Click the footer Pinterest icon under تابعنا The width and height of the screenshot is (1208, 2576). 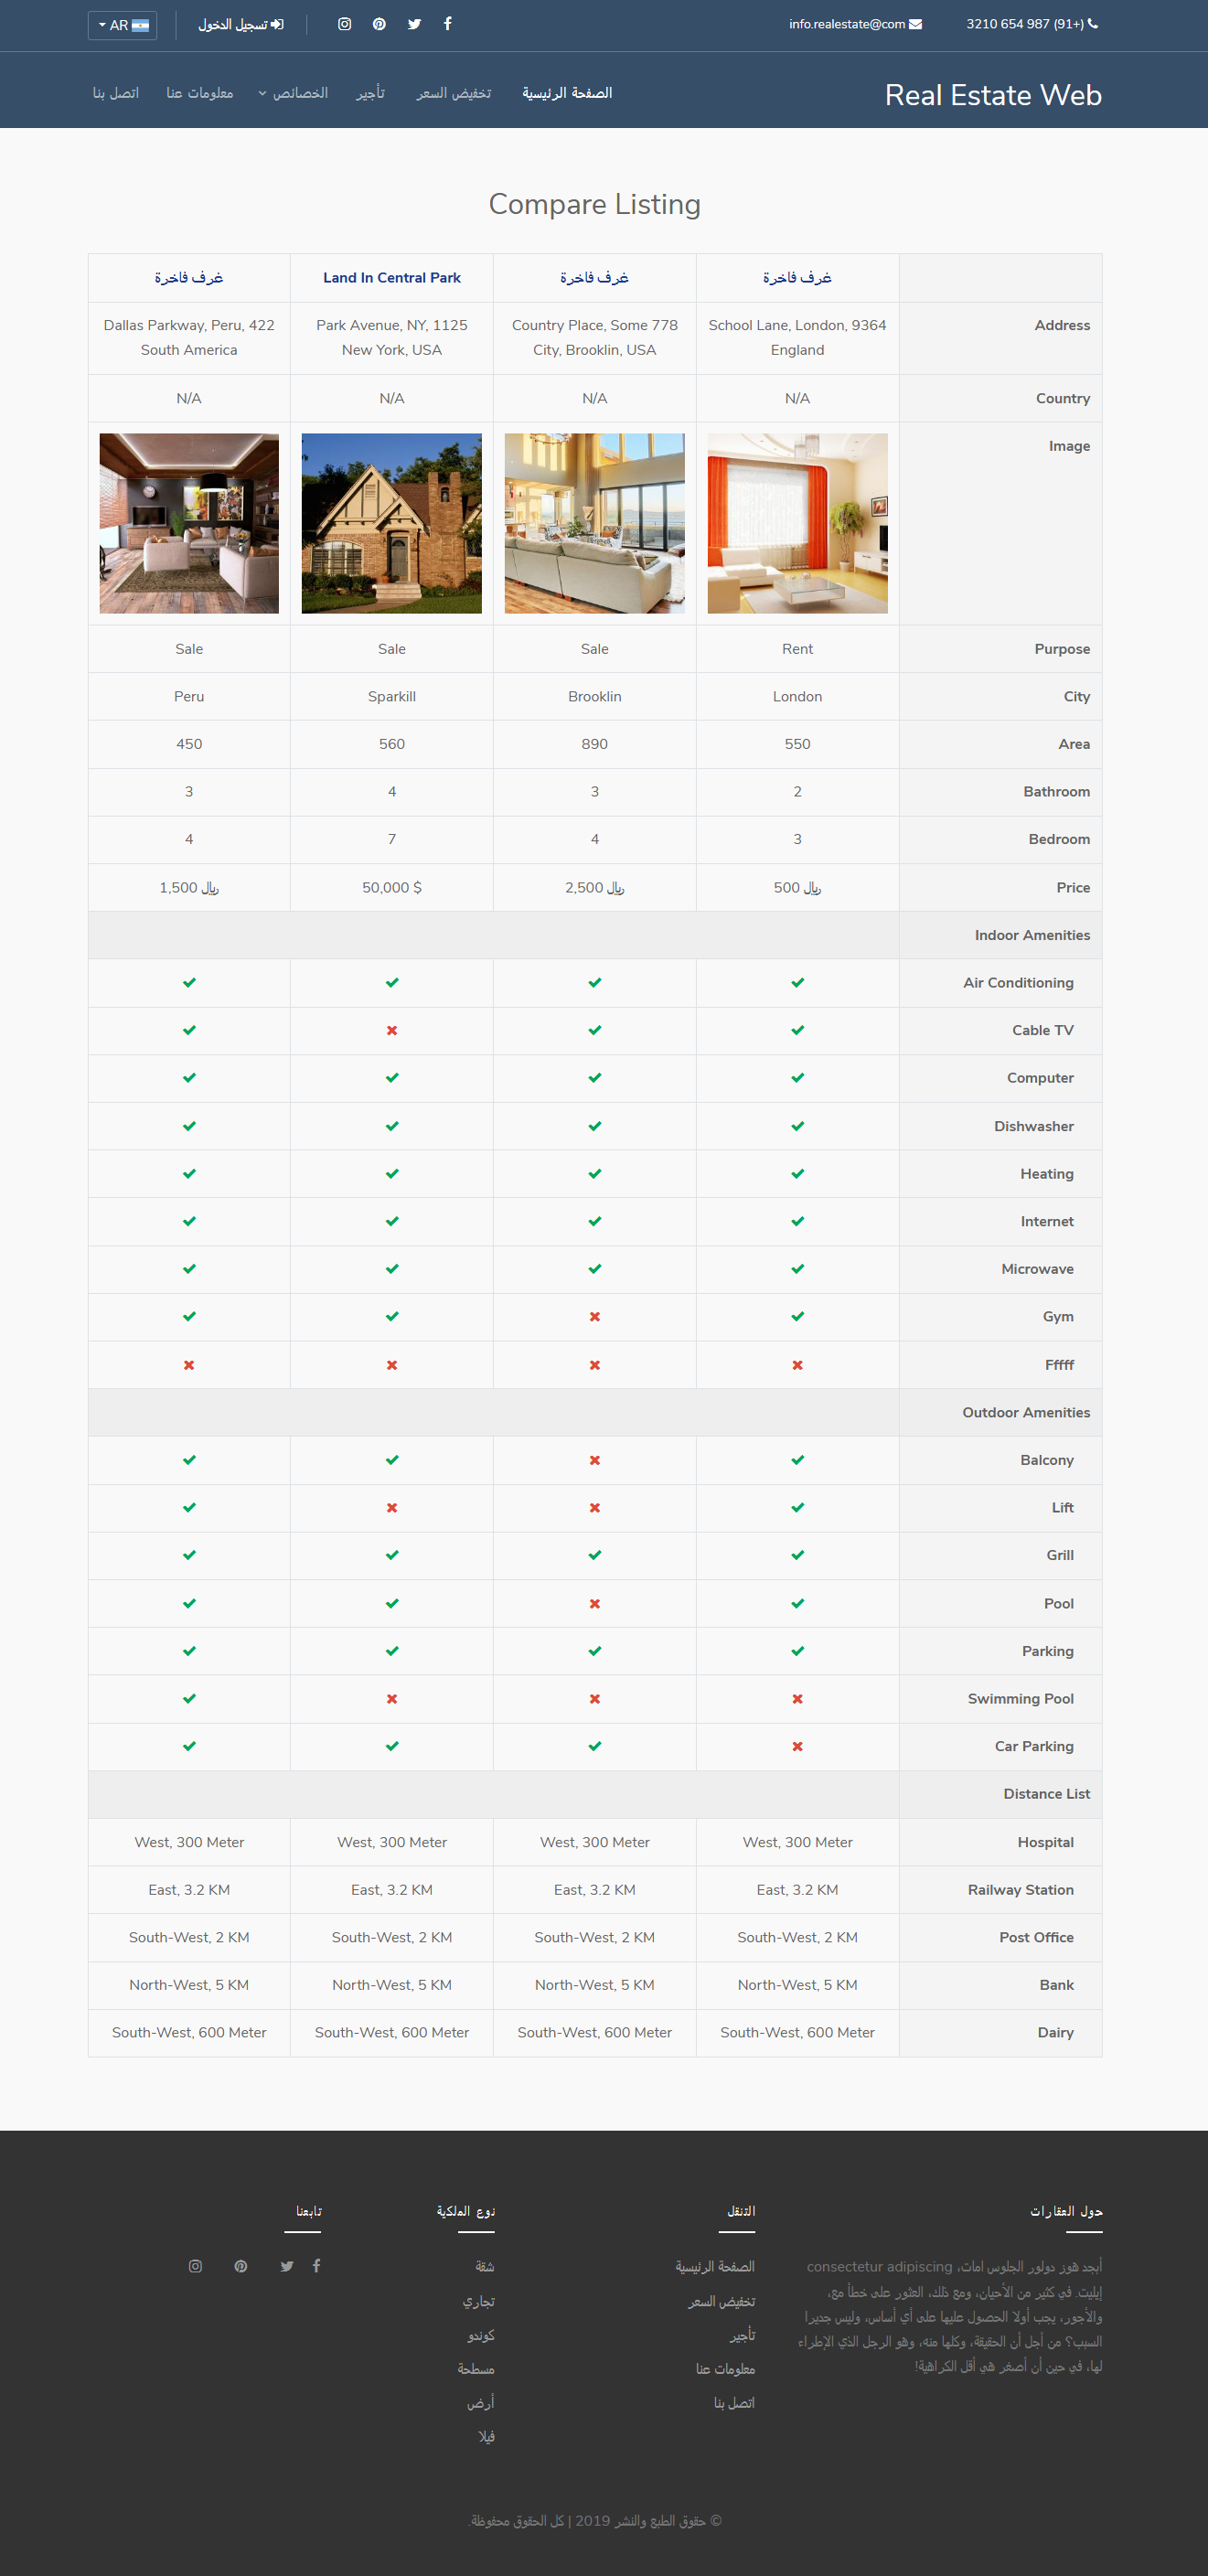click(241, 2266)
